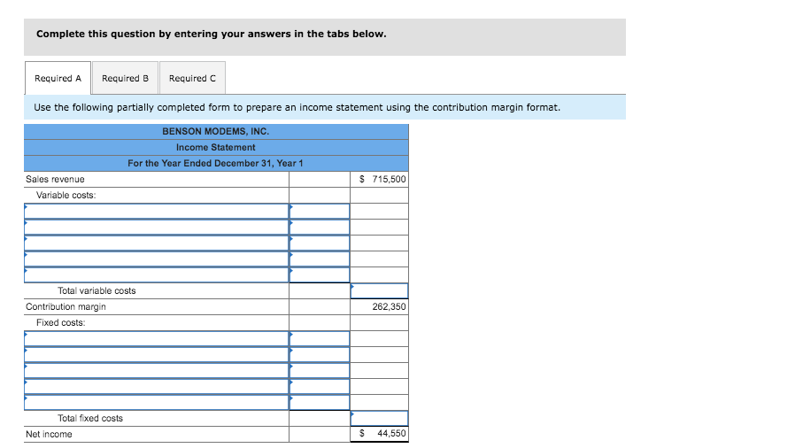Open third fixed cost name dropdown
Viewport: 803px width, 448px height.
[156, 370]
